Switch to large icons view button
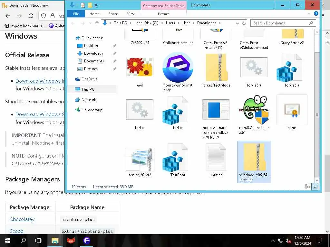The width and height of the screenshot is (330, 247). pos(315,186)
